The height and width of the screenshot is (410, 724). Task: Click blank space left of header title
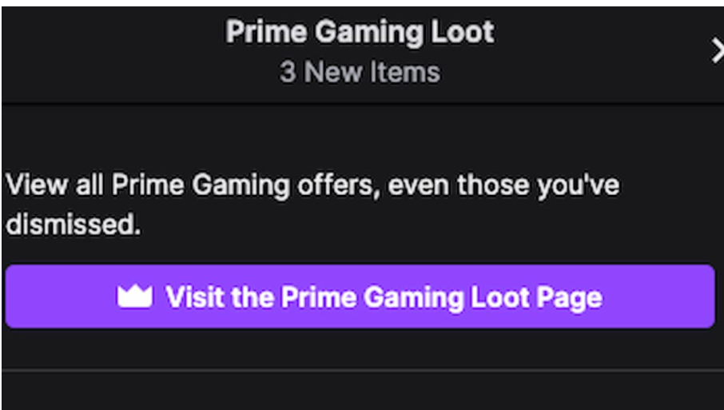pos(113,51)
